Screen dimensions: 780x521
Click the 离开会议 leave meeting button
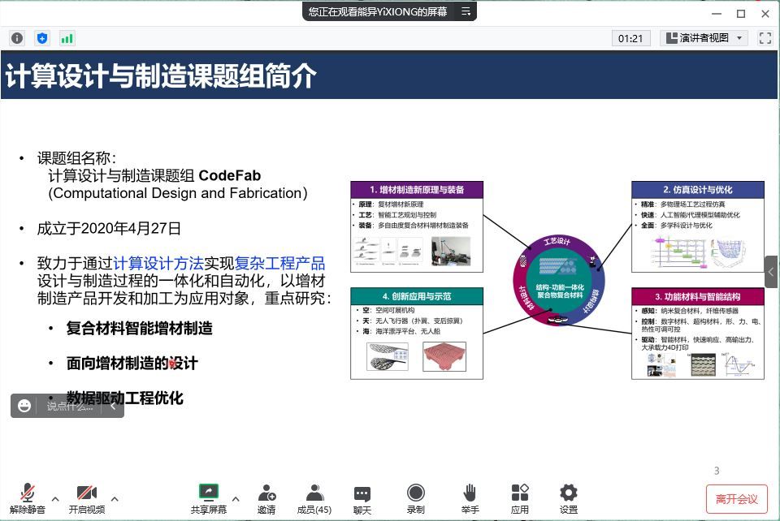coord(736,499)
